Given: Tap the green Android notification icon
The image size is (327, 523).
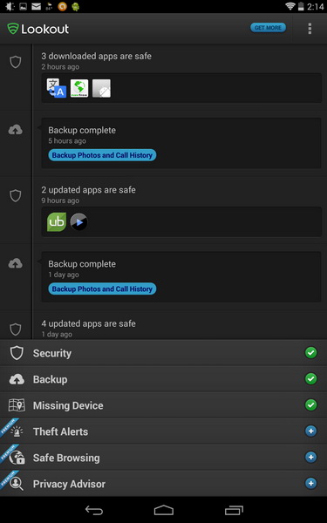Looking at the screenshot, I should (x=76, y=6).
